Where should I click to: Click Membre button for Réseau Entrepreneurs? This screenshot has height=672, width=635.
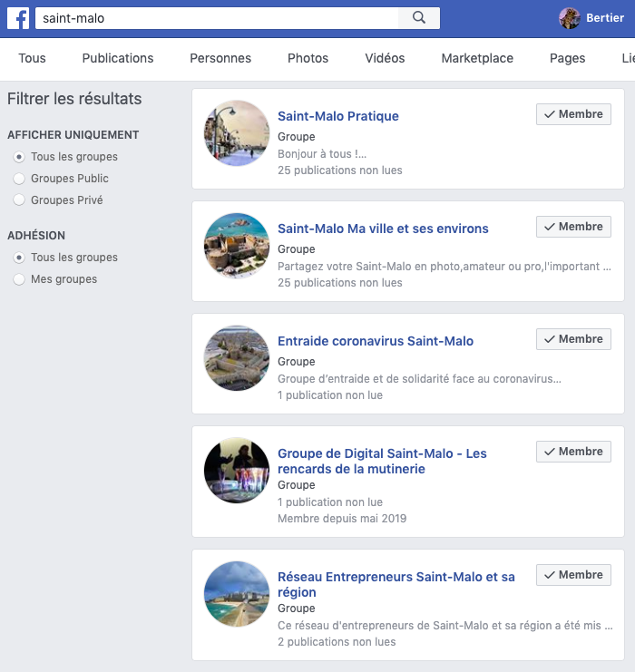(573, 575)
